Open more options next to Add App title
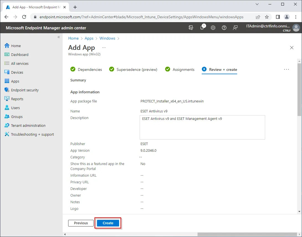302x237 pixels. (x=104, y=47)
